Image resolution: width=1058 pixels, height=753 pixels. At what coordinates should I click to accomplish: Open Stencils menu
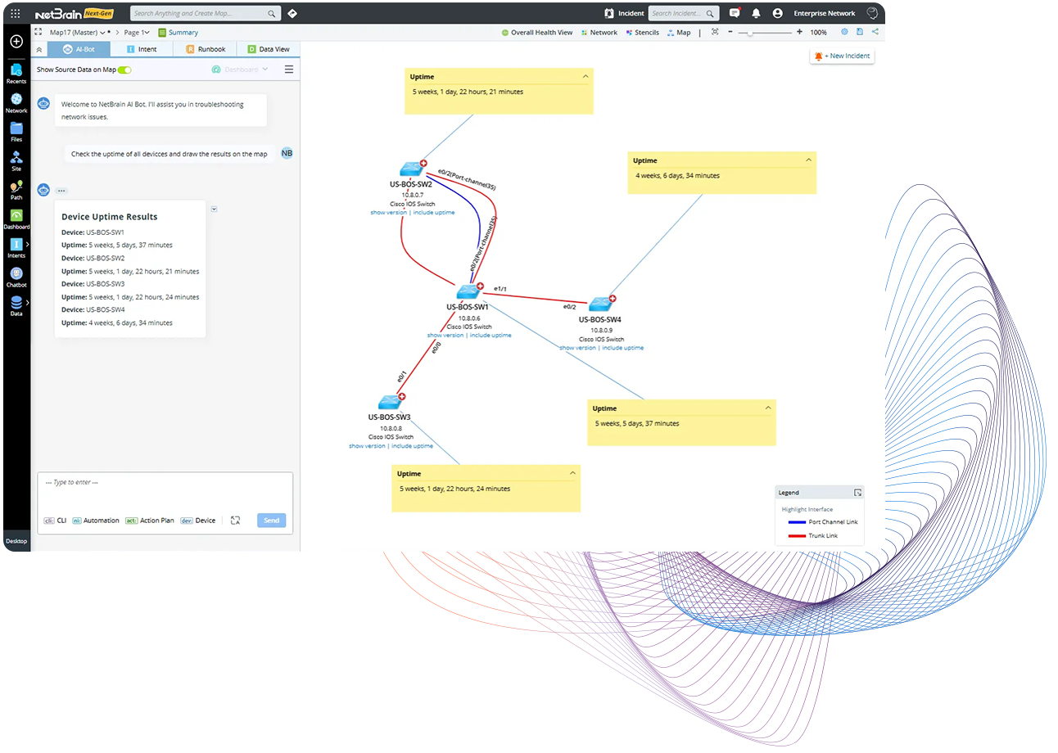click(x=641, y=33)
